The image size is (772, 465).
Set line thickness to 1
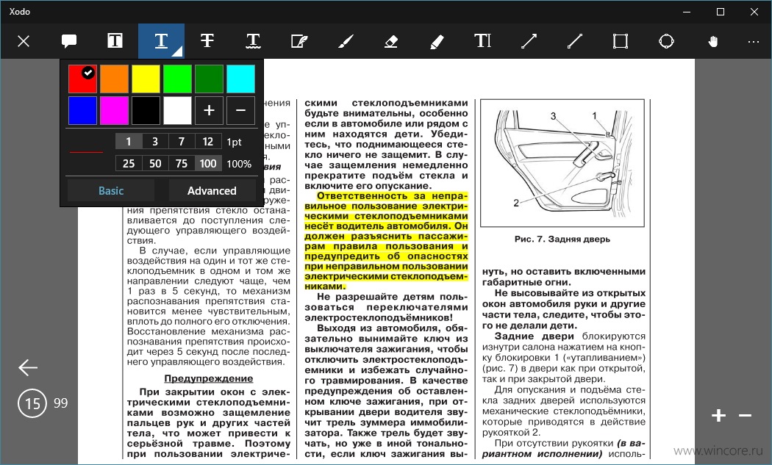tap(129, 142)
